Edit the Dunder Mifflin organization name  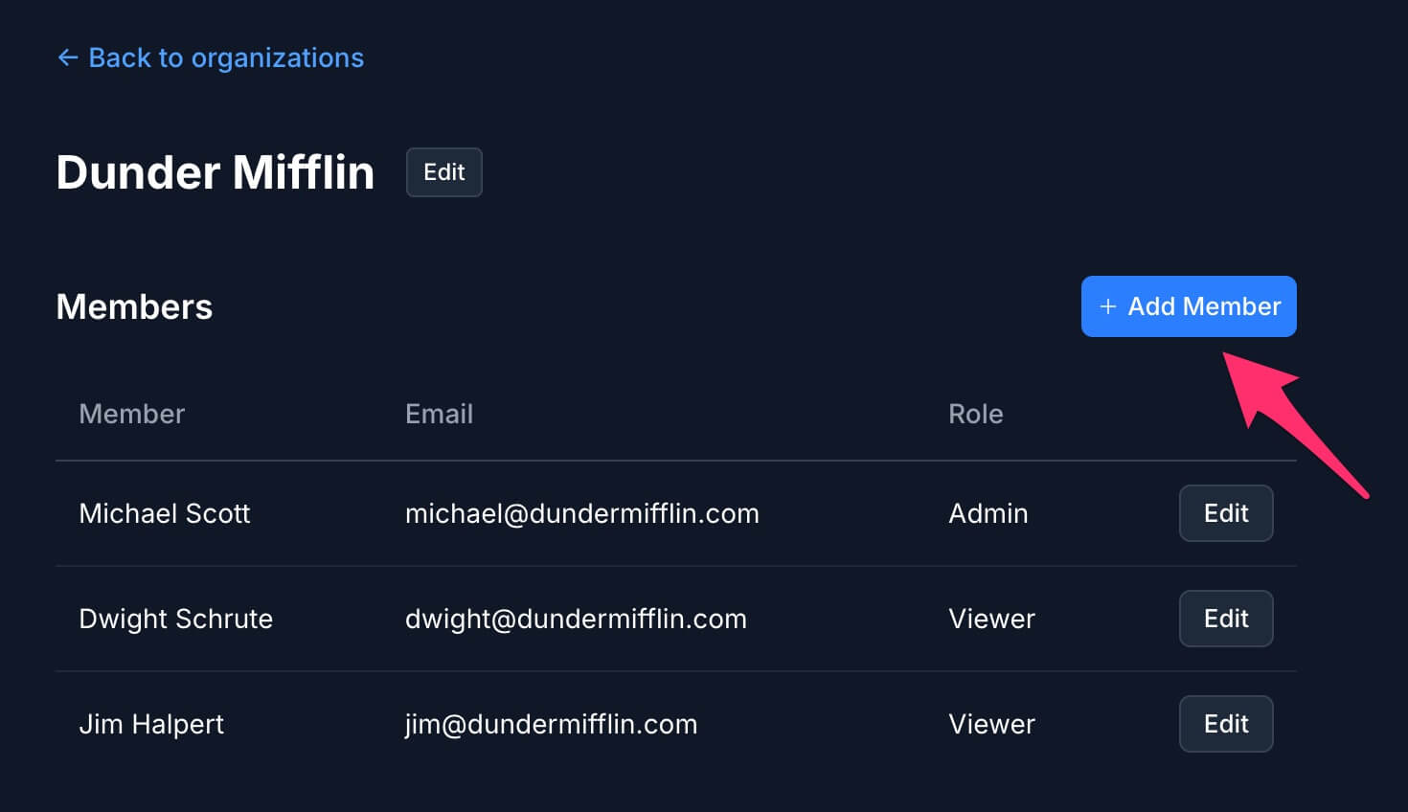[443, 172]
